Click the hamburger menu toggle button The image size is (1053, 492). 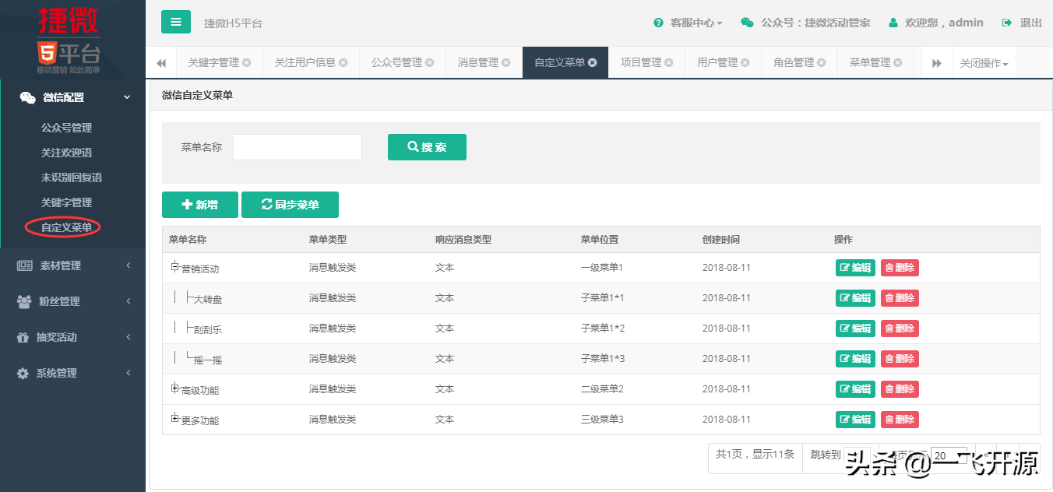point(176,22)
